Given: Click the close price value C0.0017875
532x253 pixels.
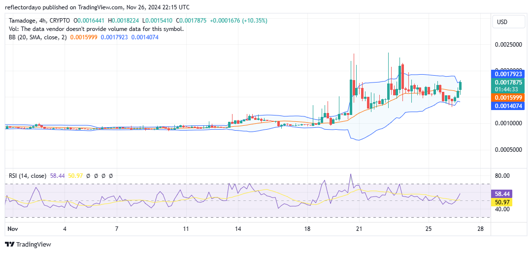Looking at the screenshot, I should click(191, 21).
